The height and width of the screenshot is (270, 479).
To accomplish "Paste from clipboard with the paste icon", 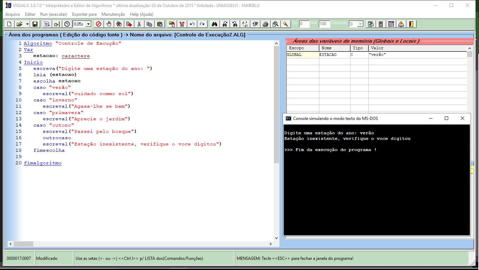I will [x=160, y=24].
